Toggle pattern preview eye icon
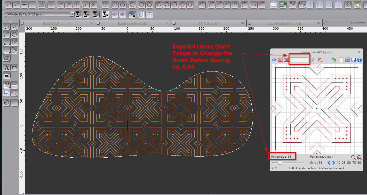 click(x=274, y=60)
